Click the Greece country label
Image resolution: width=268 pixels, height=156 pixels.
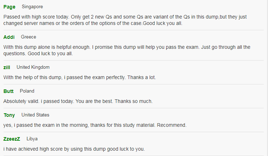point(28,37)
